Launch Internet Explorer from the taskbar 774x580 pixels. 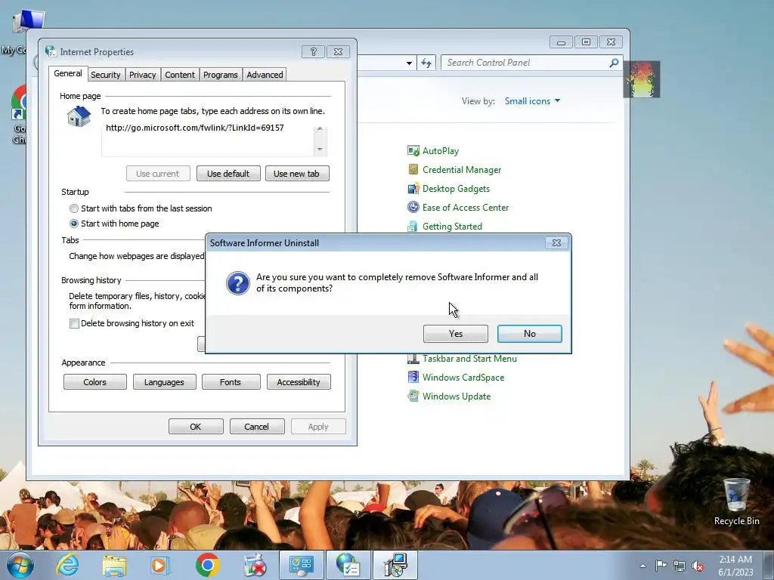[x=67, y=565]
